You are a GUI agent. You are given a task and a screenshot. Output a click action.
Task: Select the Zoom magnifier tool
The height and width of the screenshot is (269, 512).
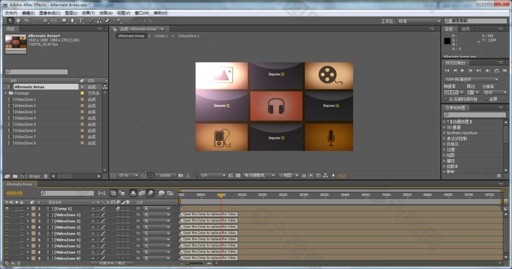pos(27,20)
